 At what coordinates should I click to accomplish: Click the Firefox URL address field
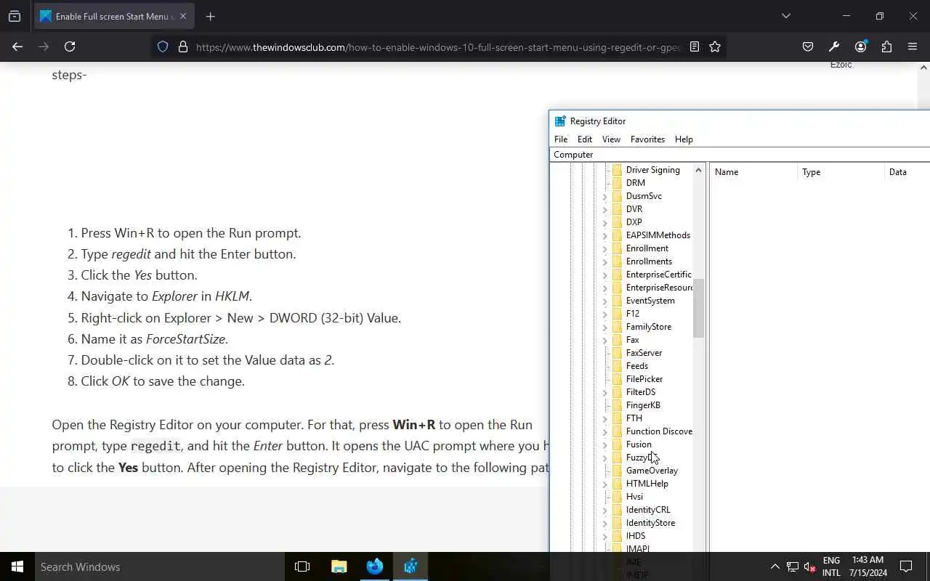point(437,46)
